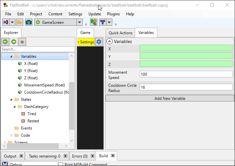Screen dimensions: 235x166
Task: Click the green forward arrow in Explorer
Action: coord(13,42)
